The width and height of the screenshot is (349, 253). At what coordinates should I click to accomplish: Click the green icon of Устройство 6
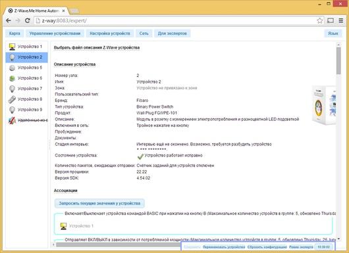[x=12, y=78]
